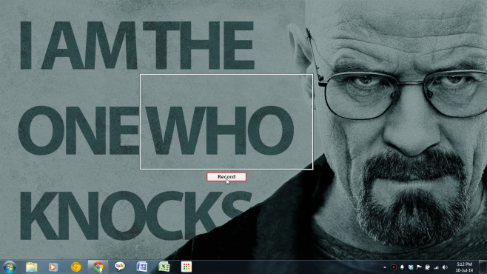Screen dimensions: 487x274
Task: Open the Chrome App Launcher grid icon
Action: (187, 267)
